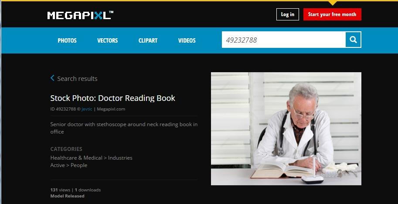Click the Log in button
This screenshot has width=398, height=204.
[288, 14]
